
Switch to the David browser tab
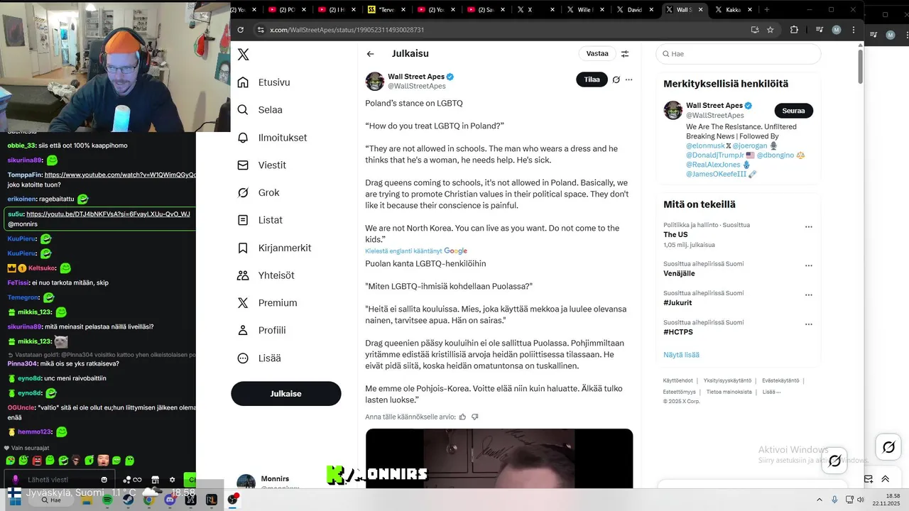pyautogui.click(x=634, y=10)
